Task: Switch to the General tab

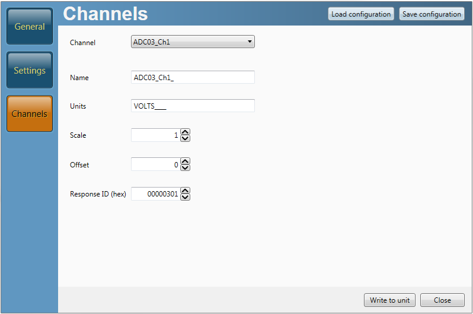Action: pos(30,27)
